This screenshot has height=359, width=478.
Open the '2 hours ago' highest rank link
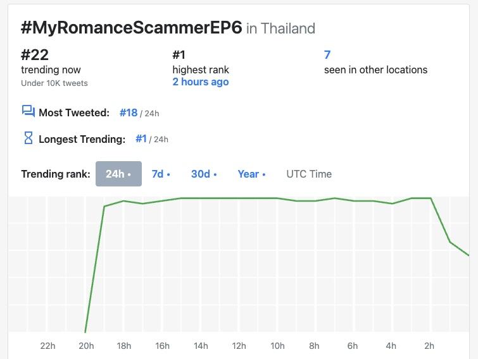(201, 82)
